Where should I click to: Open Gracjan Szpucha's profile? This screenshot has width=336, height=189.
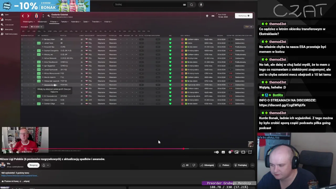click(x=50, y=85)
